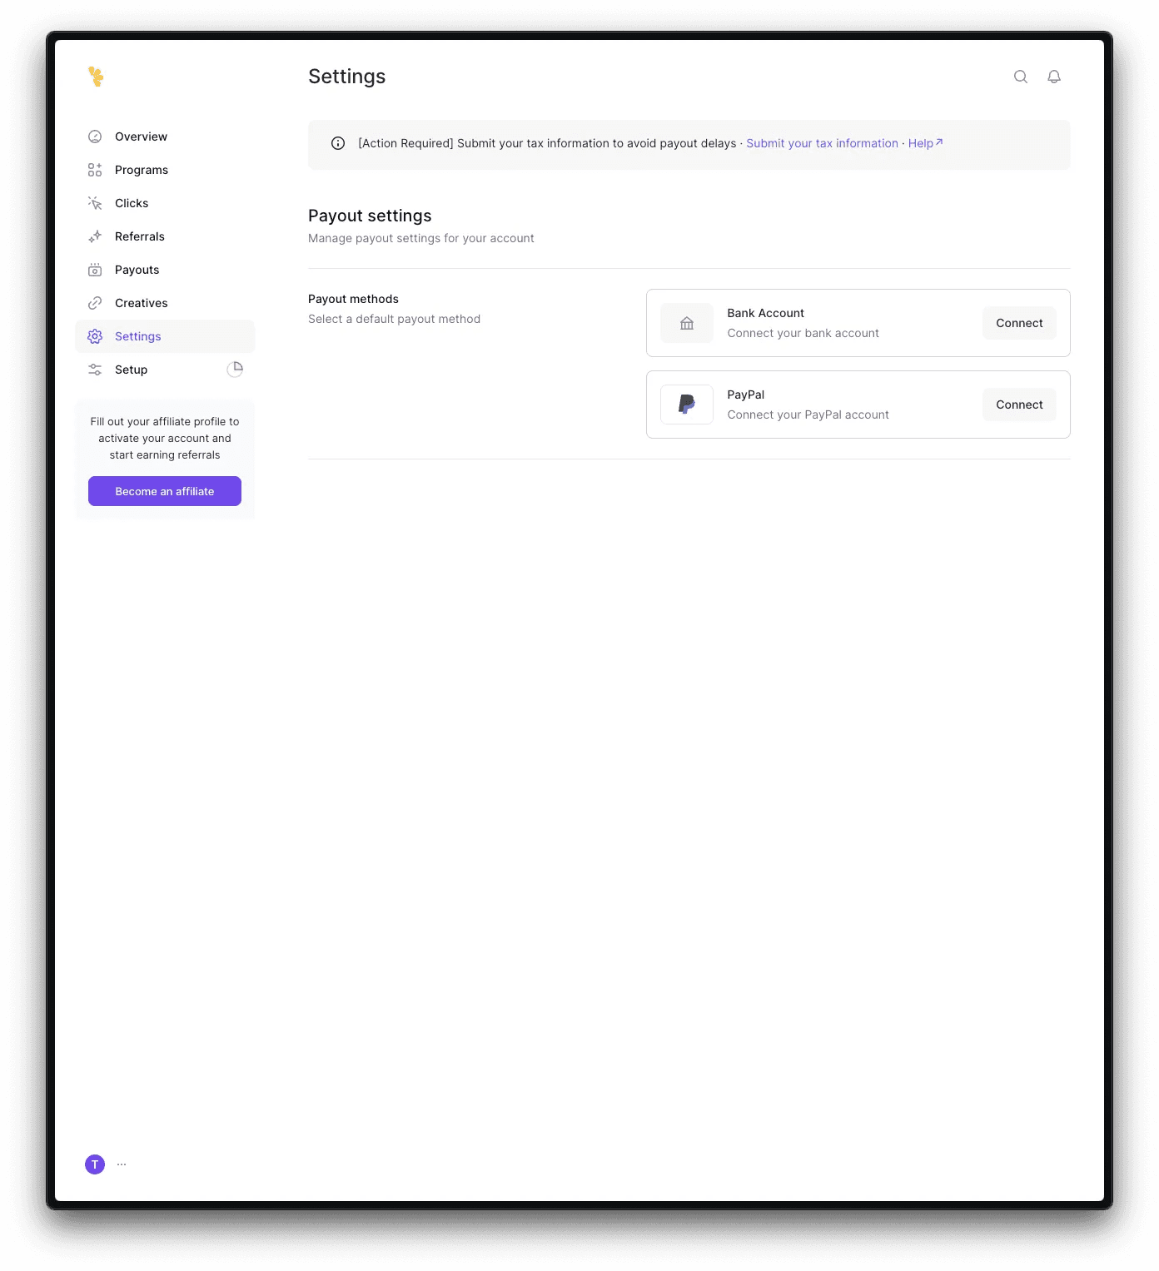The height and width of the screenshot is (1271, 1159).
Task: Click the yellow app logo in the sidebar
Action: coord(96,77)
